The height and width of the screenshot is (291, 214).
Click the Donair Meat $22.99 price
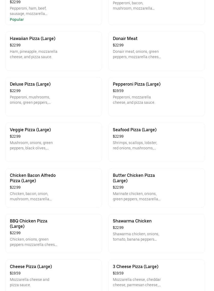118,45
